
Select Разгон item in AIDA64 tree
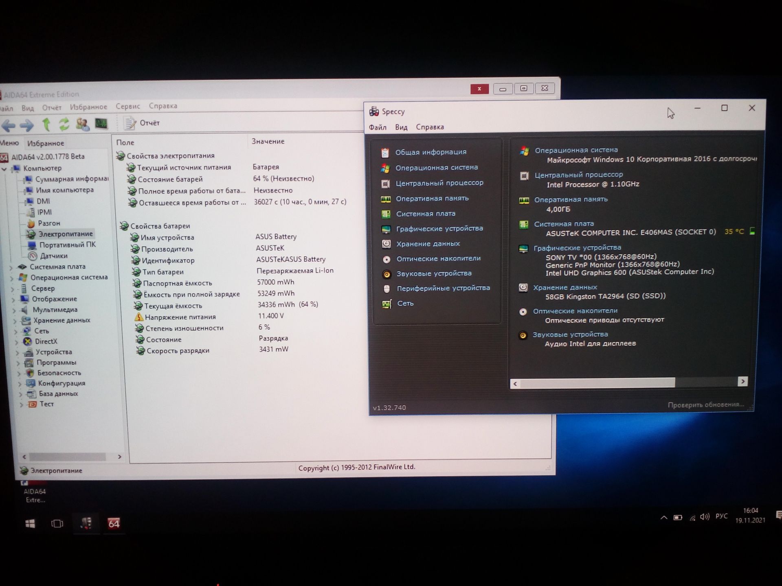(44, 223)
